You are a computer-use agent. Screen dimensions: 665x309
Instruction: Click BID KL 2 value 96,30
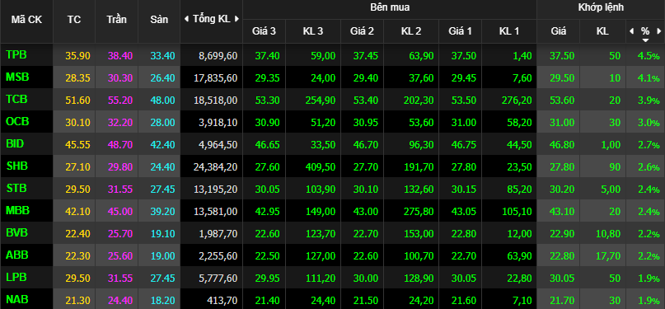pos(421,144)
